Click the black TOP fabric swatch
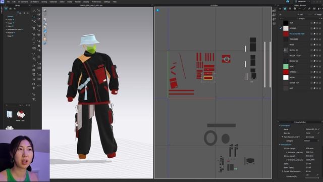Screen dimensions: 323x182 click(286, 23)
